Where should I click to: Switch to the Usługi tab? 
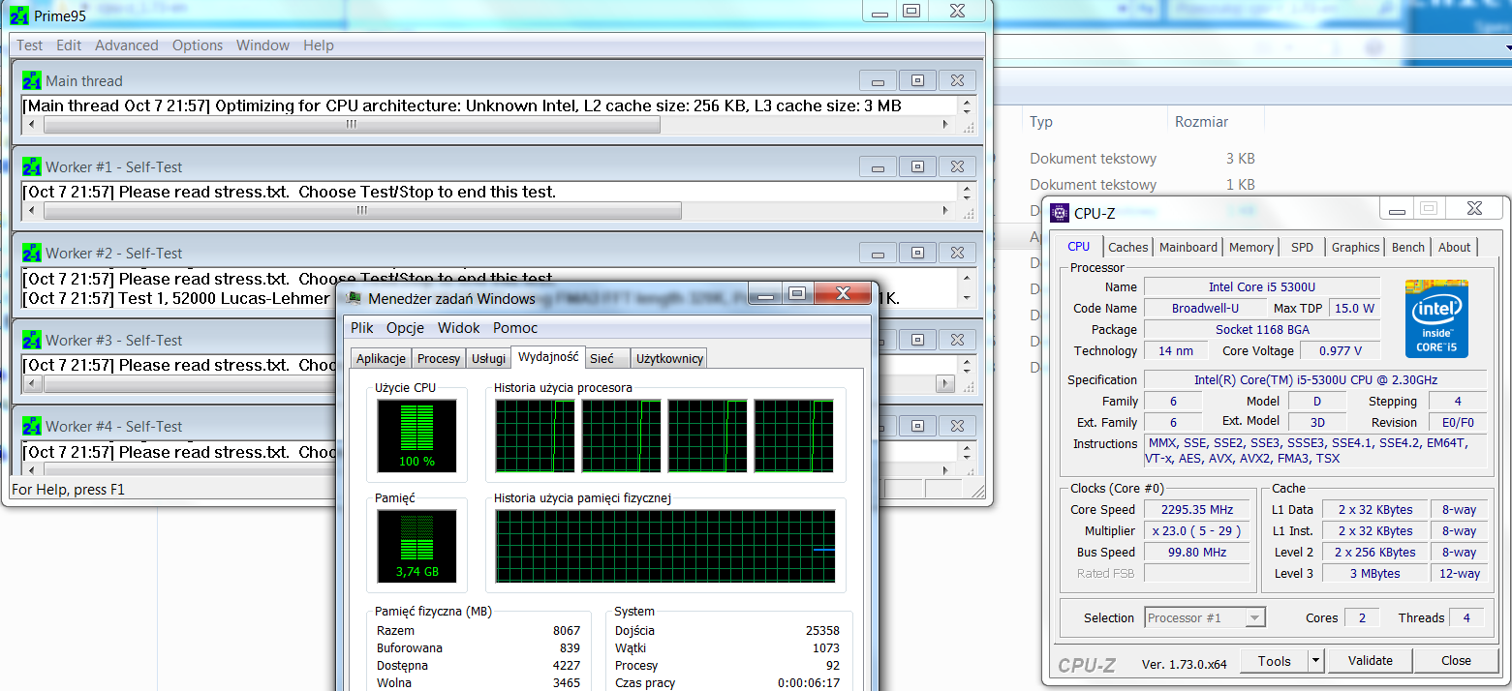click(488, 358)
